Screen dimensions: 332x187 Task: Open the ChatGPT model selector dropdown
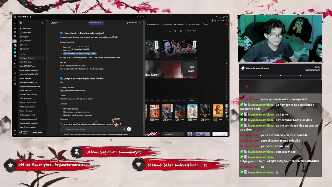(x=56, y=23)
